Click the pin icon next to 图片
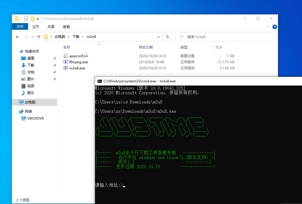Image resolution: width=302 pixels, height=204 pixels. 55,79
